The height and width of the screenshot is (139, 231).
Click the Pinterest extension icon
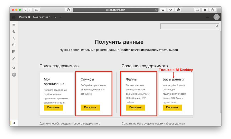coord(178,10)
